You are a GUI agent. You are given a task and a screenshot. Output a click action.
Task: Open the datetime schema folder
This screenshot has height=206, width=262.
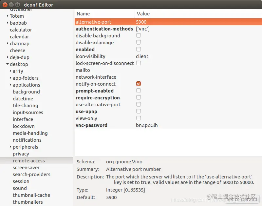pyautogui.click(x=23, y=98)
